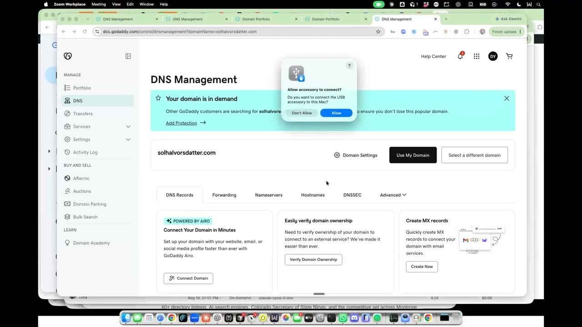Click the Connect Domain button
Image resolution: width=582 pixels, height=327 pixels.
point(188,278)
